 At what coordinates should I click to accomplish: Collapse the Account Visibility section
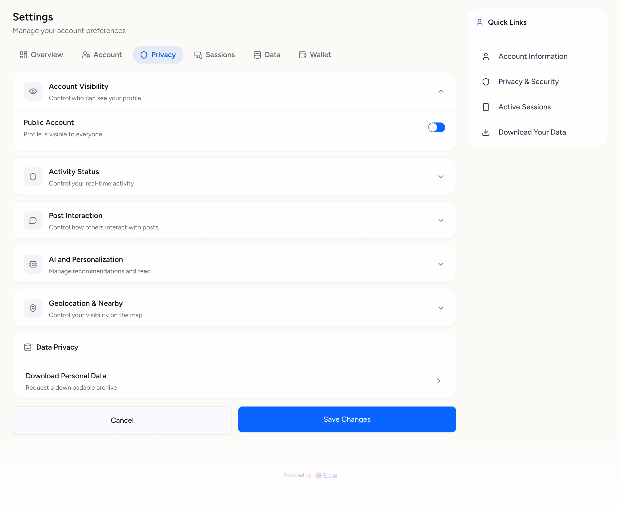pyautogui.click(x=441, y=91)
